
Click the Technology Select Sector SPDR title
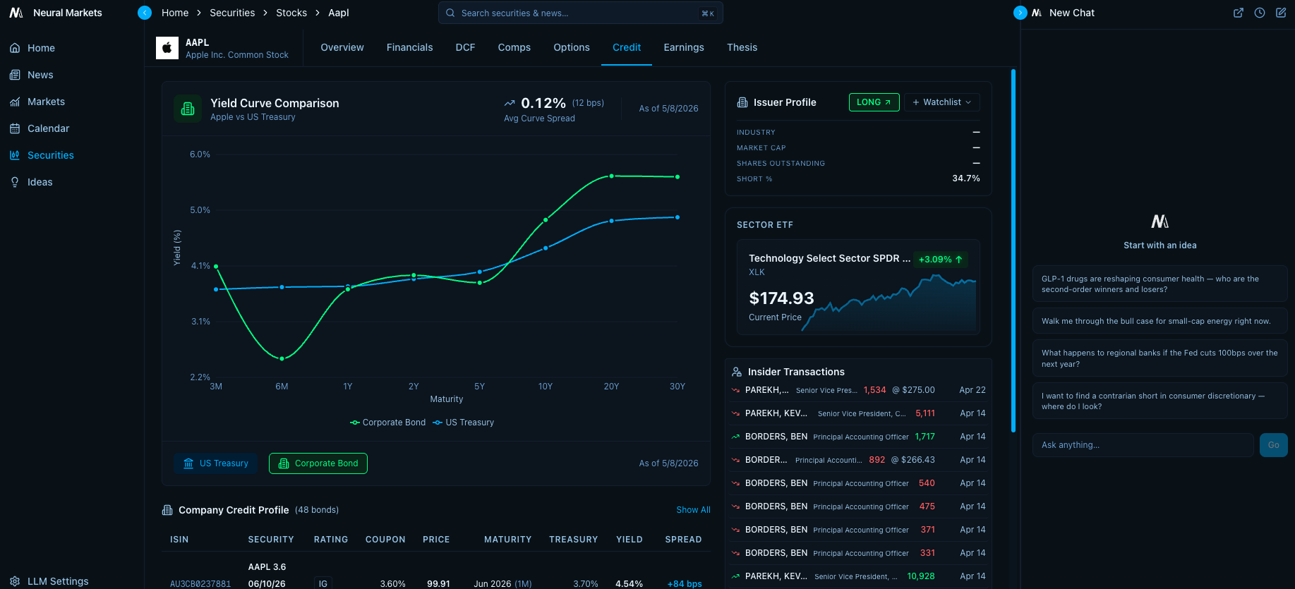(x=830, y=258)
